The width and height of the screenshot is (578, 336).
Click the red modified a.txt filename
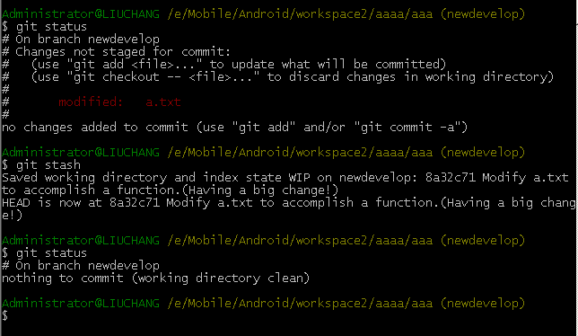click(x=163, y=102)
